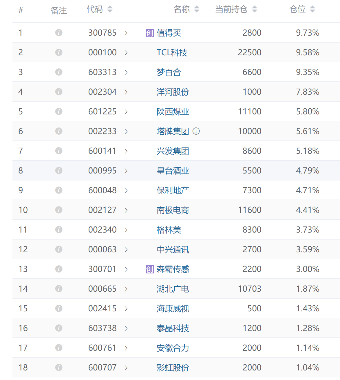Open the info note icon for TCL科技

pos(59,52)
